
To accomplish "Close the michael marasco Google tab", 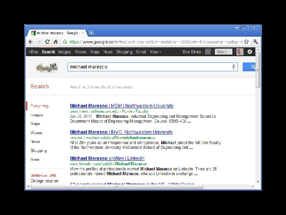I will 83,33.
